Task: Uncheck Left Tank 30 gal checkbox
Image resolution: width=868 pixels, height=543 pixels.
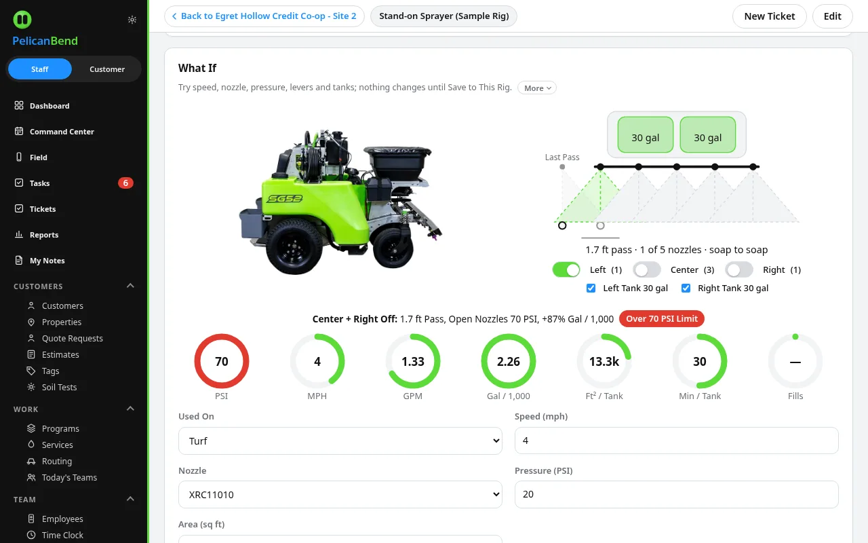Action: (591, 288)
